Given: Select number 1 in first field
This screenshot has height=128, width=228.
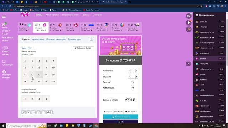Looking at the screenshot, I should click(25, 61).
